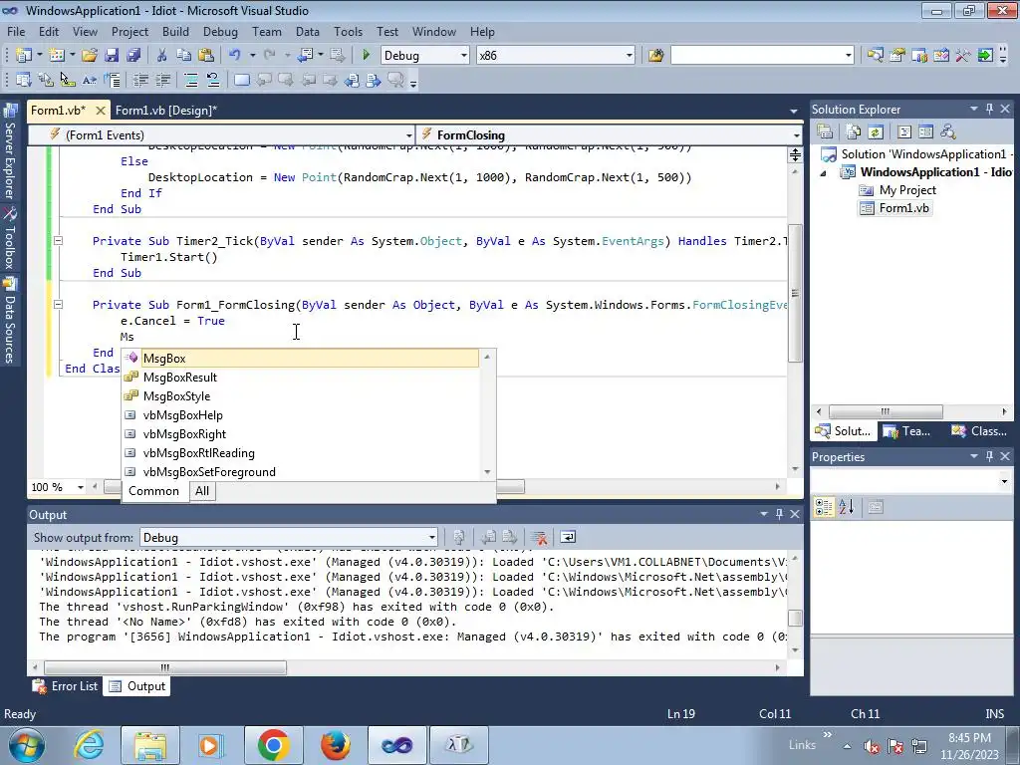Screen dimensions: 1020x765
Task: Open the File menu
Action: [16, 31]
